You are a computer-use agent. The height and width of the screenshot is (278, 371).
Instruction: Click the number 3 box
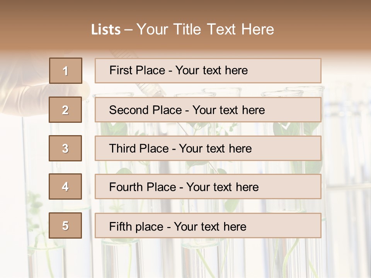coord(65,148)
